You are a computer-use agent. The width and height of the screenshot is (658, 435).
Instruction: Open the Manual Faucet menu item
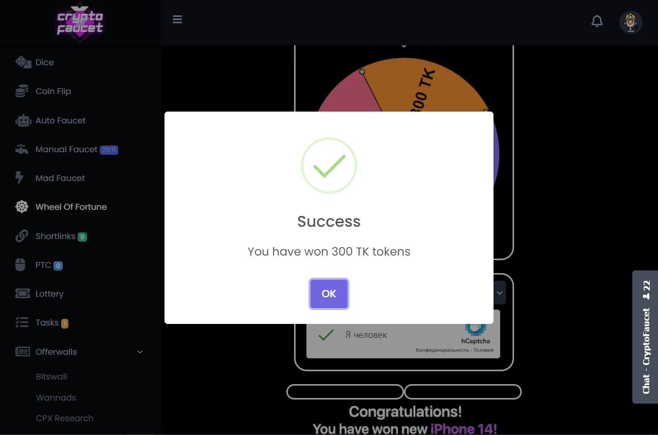67,150
